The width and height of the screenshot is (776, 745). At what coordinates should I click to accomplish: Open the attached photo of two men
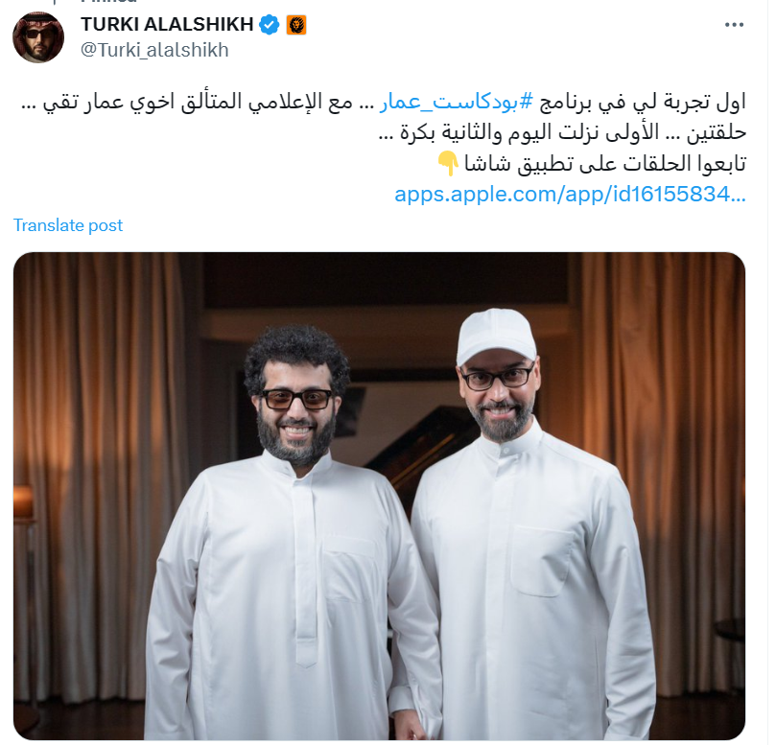coord(379,496)
